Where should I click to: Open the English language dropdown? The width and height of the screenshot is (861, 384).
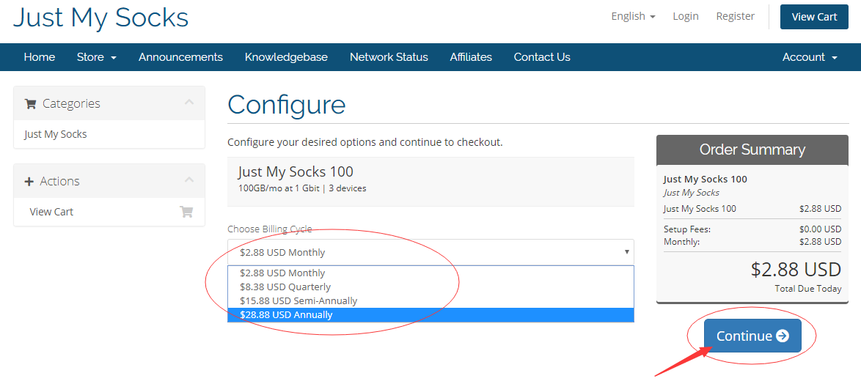[633, 16]
